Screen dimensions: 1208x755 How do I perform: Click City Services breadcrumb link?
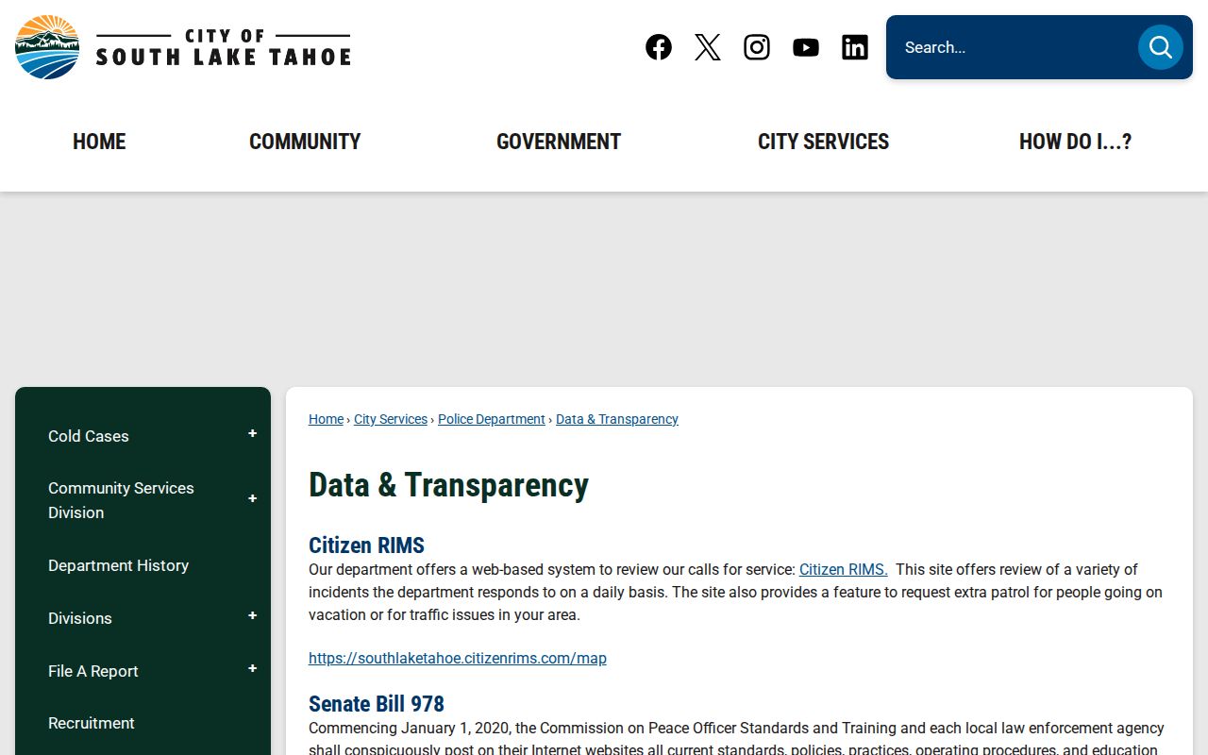tap(391, 419)
